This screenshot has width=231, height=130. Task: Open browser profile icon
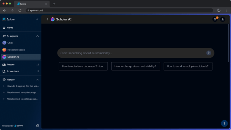[219, 10]
